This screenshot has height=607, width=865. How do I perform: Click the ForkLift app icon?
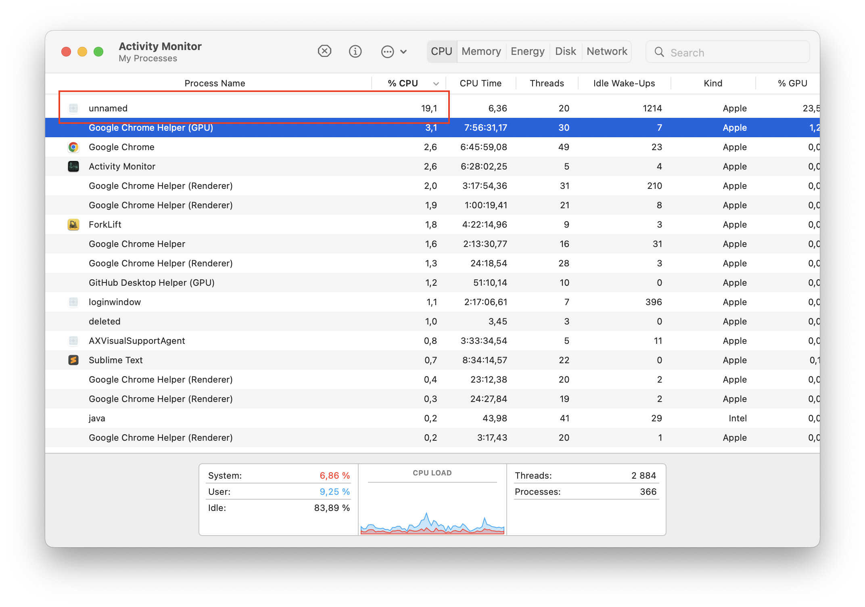click(x=73, y=224)
